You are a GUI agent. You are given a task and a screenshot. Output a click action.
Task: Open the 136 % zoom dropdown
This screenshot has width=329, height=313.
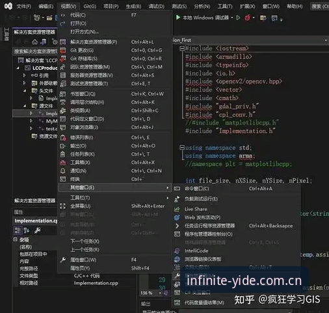(x=160, y=293)
